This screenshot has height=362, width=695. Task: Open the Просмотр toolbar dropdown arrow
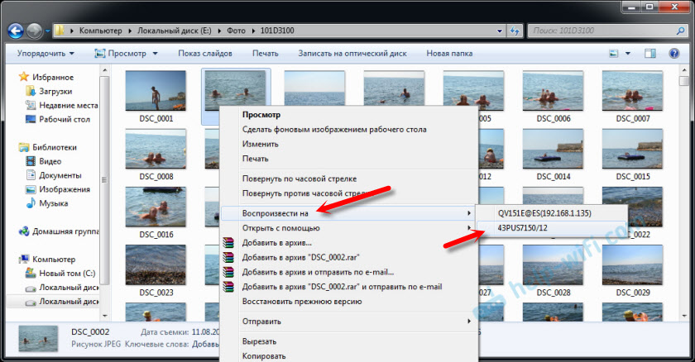(156, 54)
